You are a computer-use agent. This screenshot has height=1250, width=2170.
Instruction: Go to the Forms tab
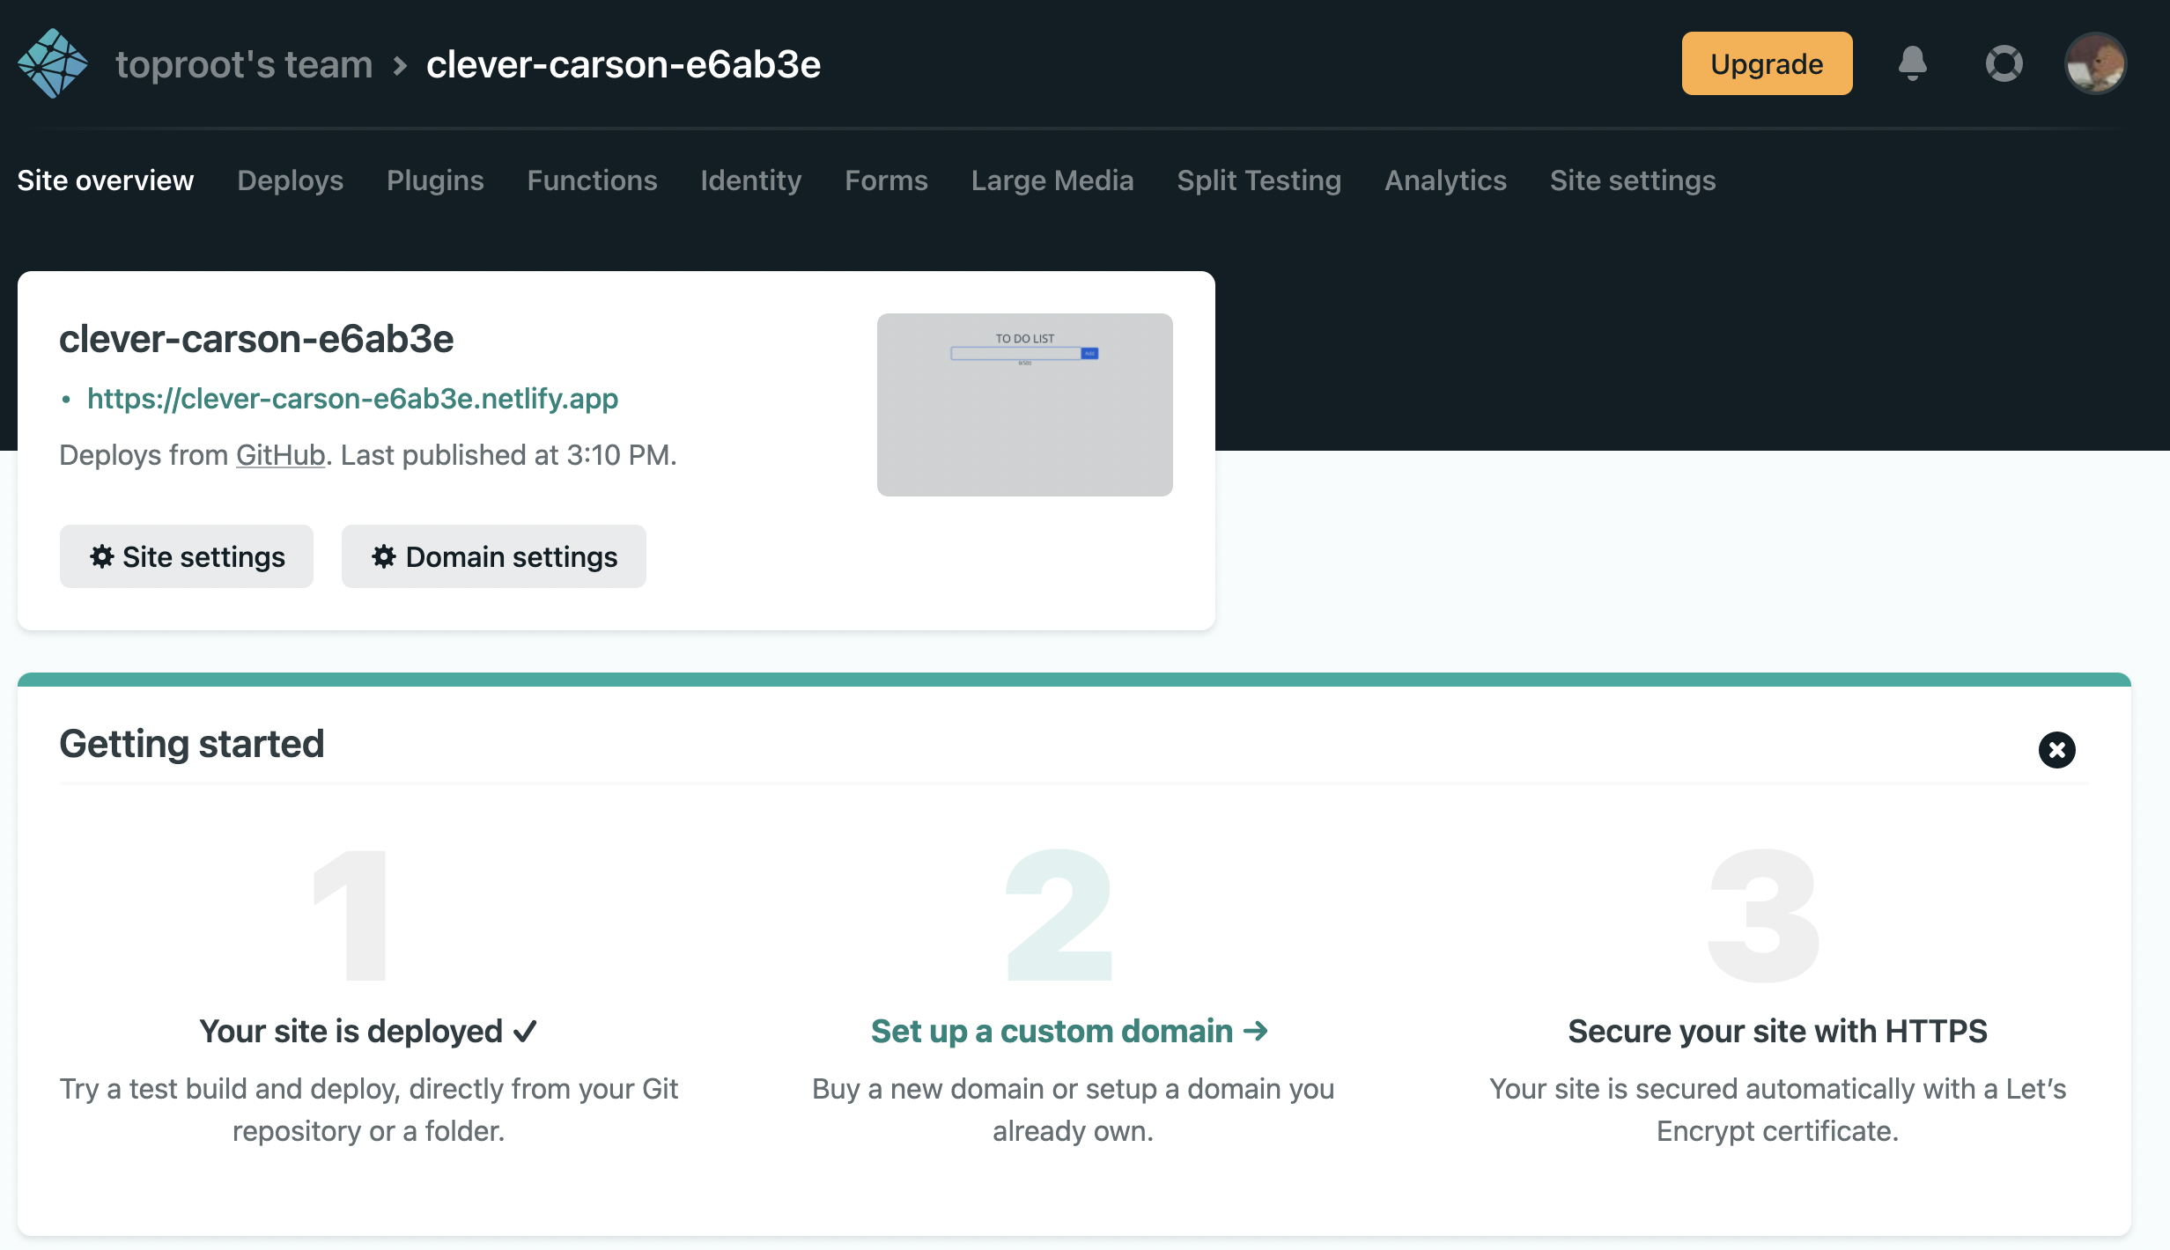886,180
